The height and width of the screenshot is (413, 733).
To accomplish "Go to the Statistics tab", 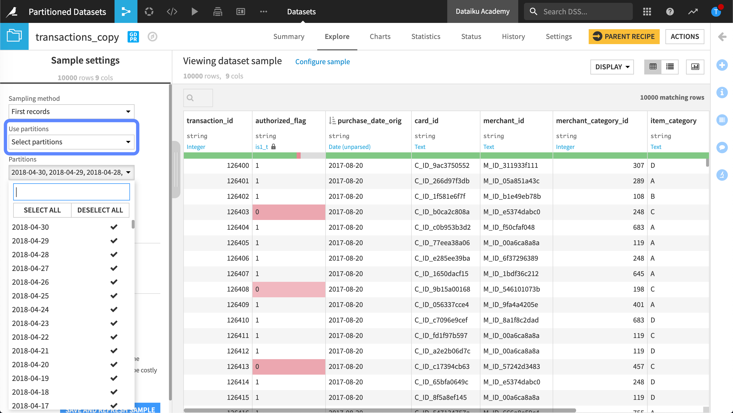I will pyautogui.click(x=425, y=36).
